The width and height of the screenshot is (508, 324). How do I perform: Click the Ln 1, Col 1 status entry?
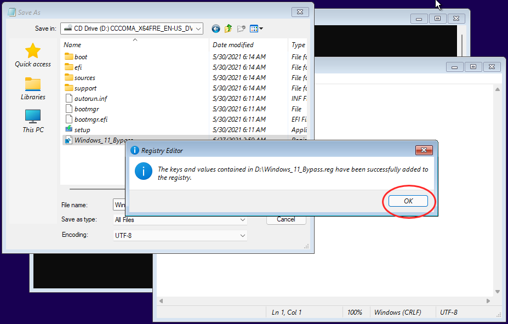pyautogui.click(x=287, y=312)
